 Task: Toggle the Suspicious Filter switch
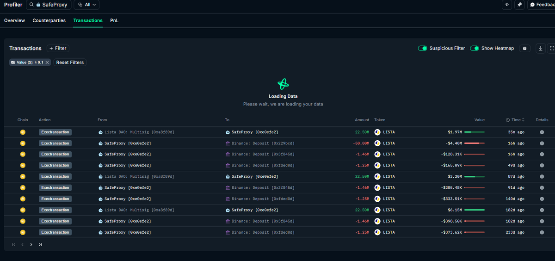click(x=422, y=48)
